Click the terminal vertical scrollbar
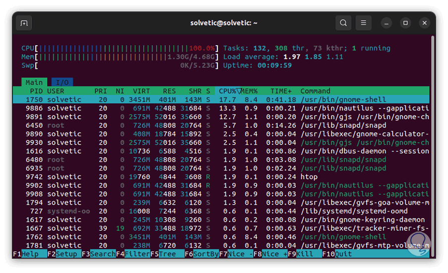 click(x=433, y=146)
